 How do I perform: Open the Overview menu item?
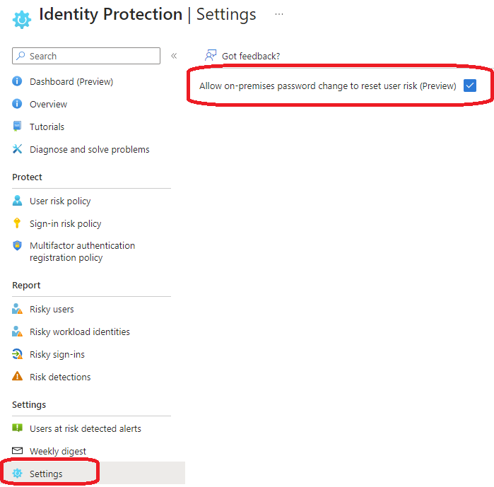pos(48,105)
